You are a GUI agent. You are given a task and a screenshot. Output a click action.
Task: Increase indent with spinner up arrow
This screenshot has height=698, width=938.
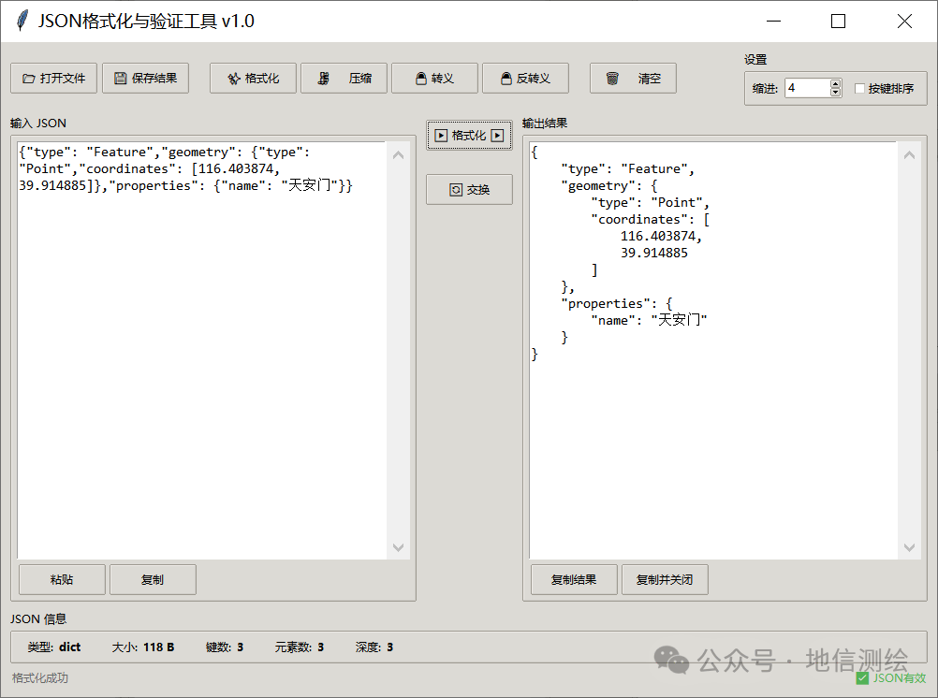(x=835, y=84)
